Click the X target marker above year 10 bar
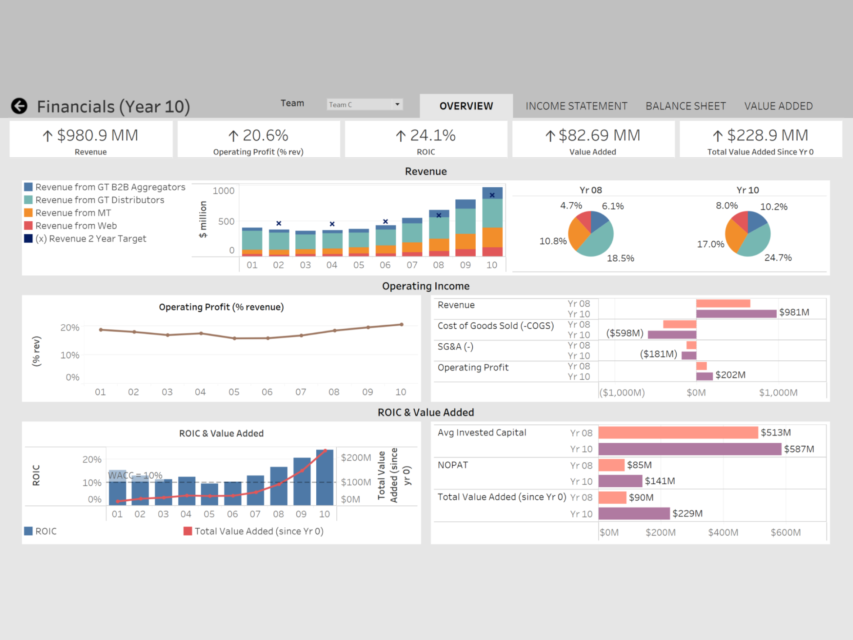Image resolution: width=853 pixels, height=640 pixels. click(x=492, y=195)
